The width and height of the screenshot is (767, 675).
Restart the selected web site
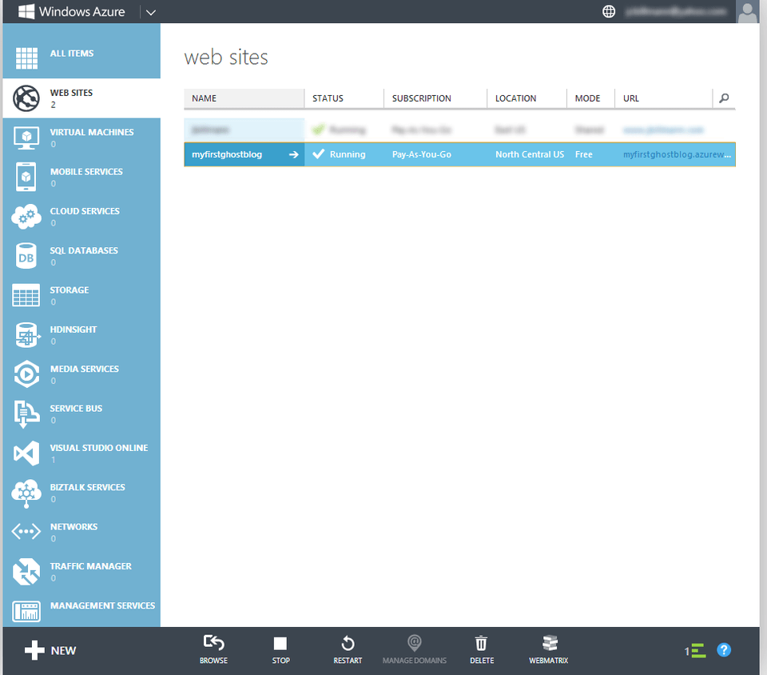(x=348, y=643)
